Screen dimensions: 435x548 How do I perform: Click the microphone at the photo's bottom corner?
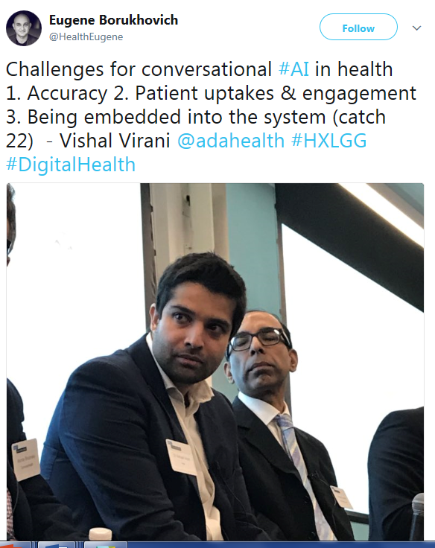[x=417, y=517]
